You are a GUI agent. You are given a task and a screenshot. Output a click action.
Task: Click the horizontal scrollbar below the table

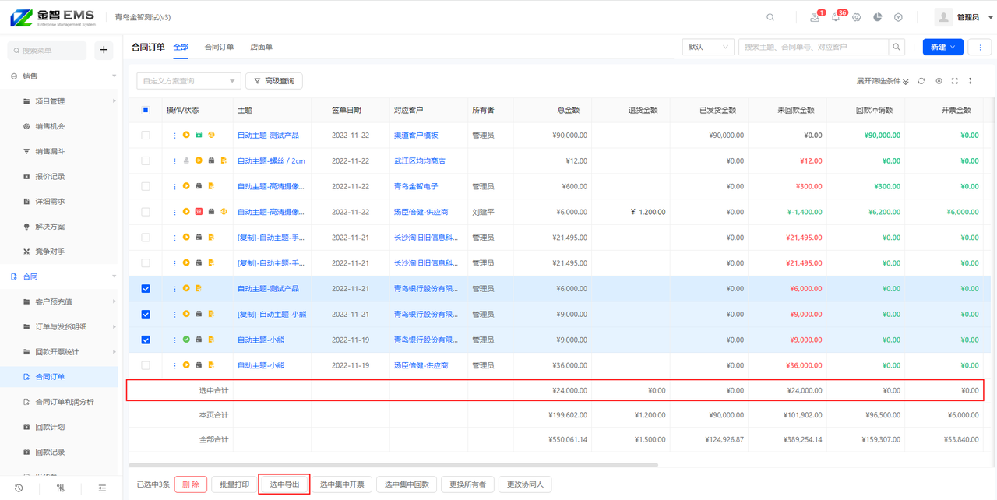pos(393,465)
